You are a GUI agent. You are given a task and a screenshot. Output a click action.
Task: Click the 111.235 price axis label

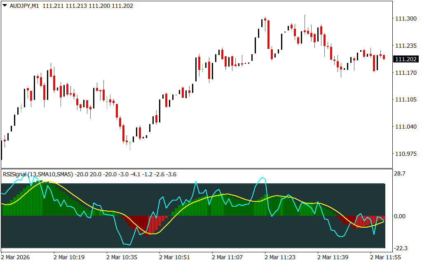click(x=405, y=46)
